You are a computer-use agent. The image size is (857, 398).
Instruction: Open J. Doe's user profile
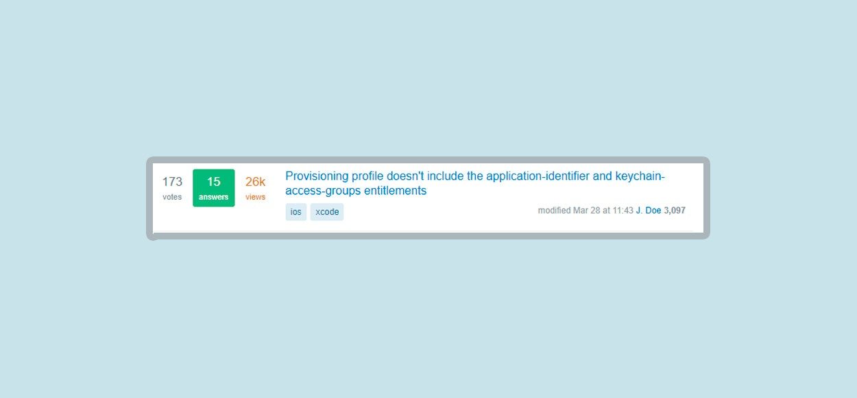(649, 211)
